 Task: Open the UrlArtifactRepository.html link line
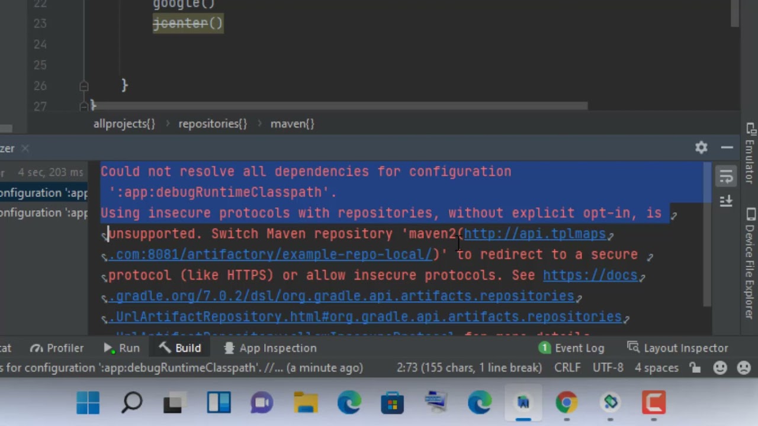coord(365,317)
